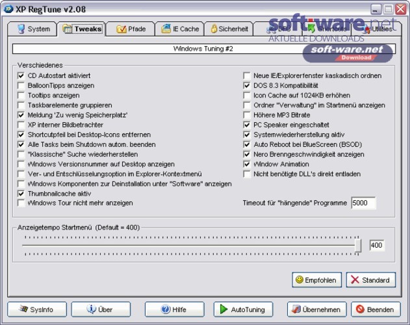Open the Sicherheit tab
This screenshot has height=325, width=410.
(228, 29)
